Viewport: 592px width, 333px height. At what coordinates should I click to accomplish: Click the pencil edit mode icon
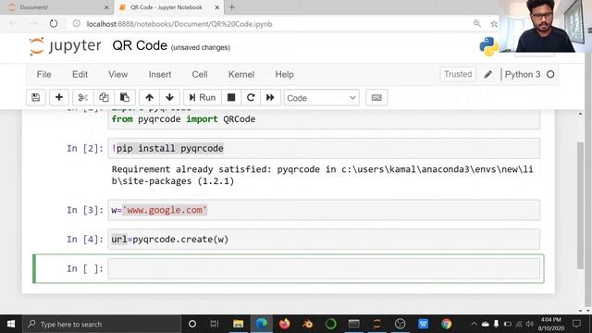coord(487,74)
